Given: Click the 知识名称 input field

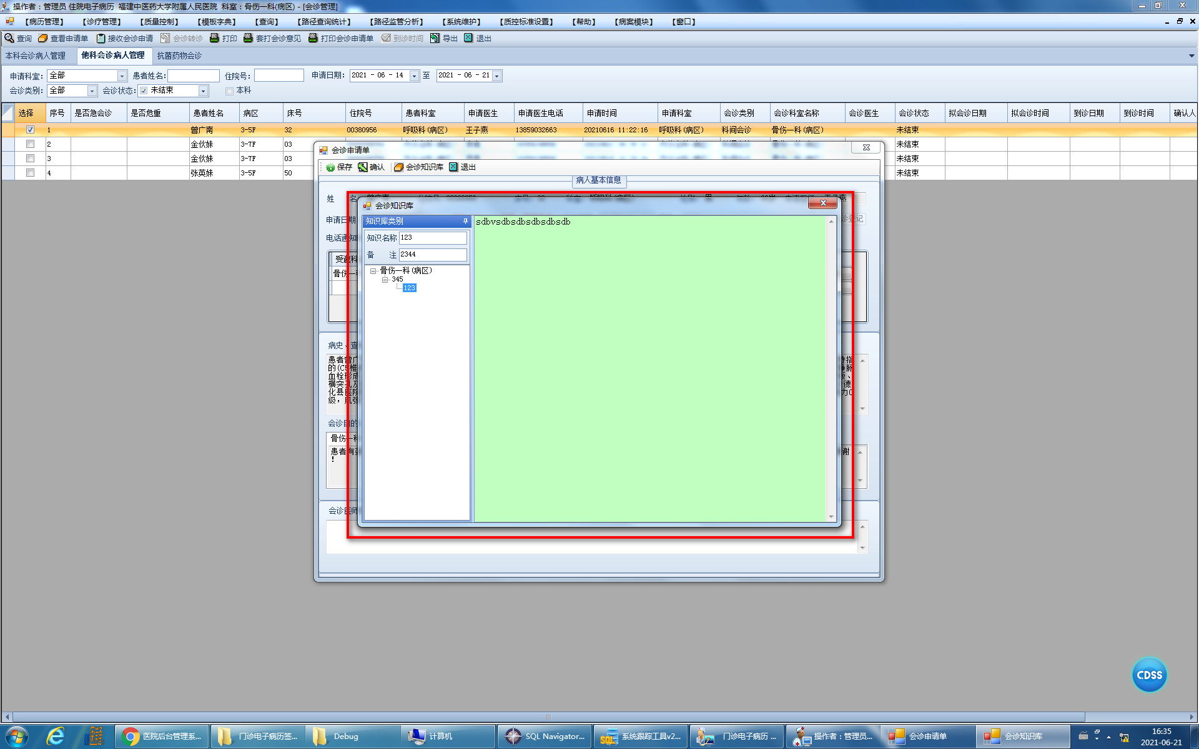Looking at the screenshot, I should click(x=432, y=238).
